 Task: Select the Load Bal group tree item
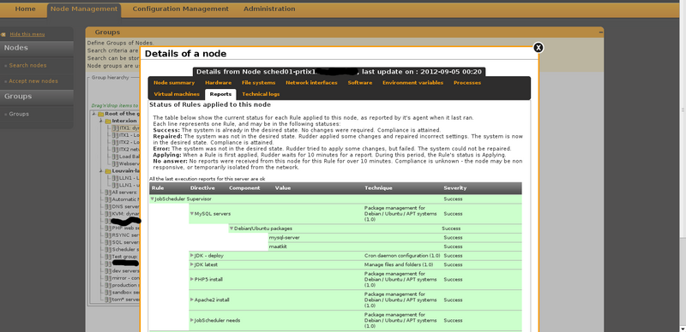point(125,157)
